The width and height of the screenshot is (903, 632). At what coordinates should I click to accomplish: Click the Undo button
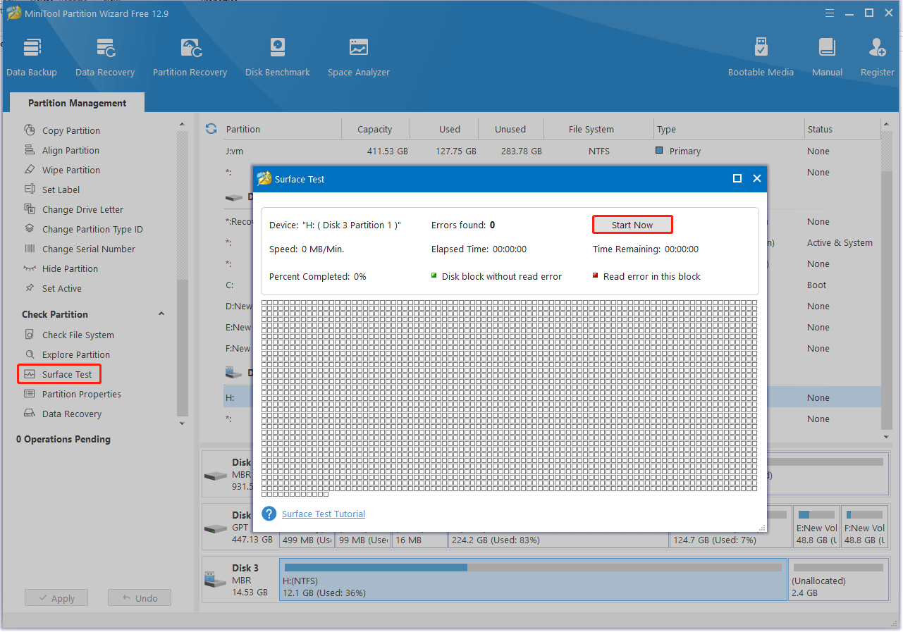(x=140, y=598)
